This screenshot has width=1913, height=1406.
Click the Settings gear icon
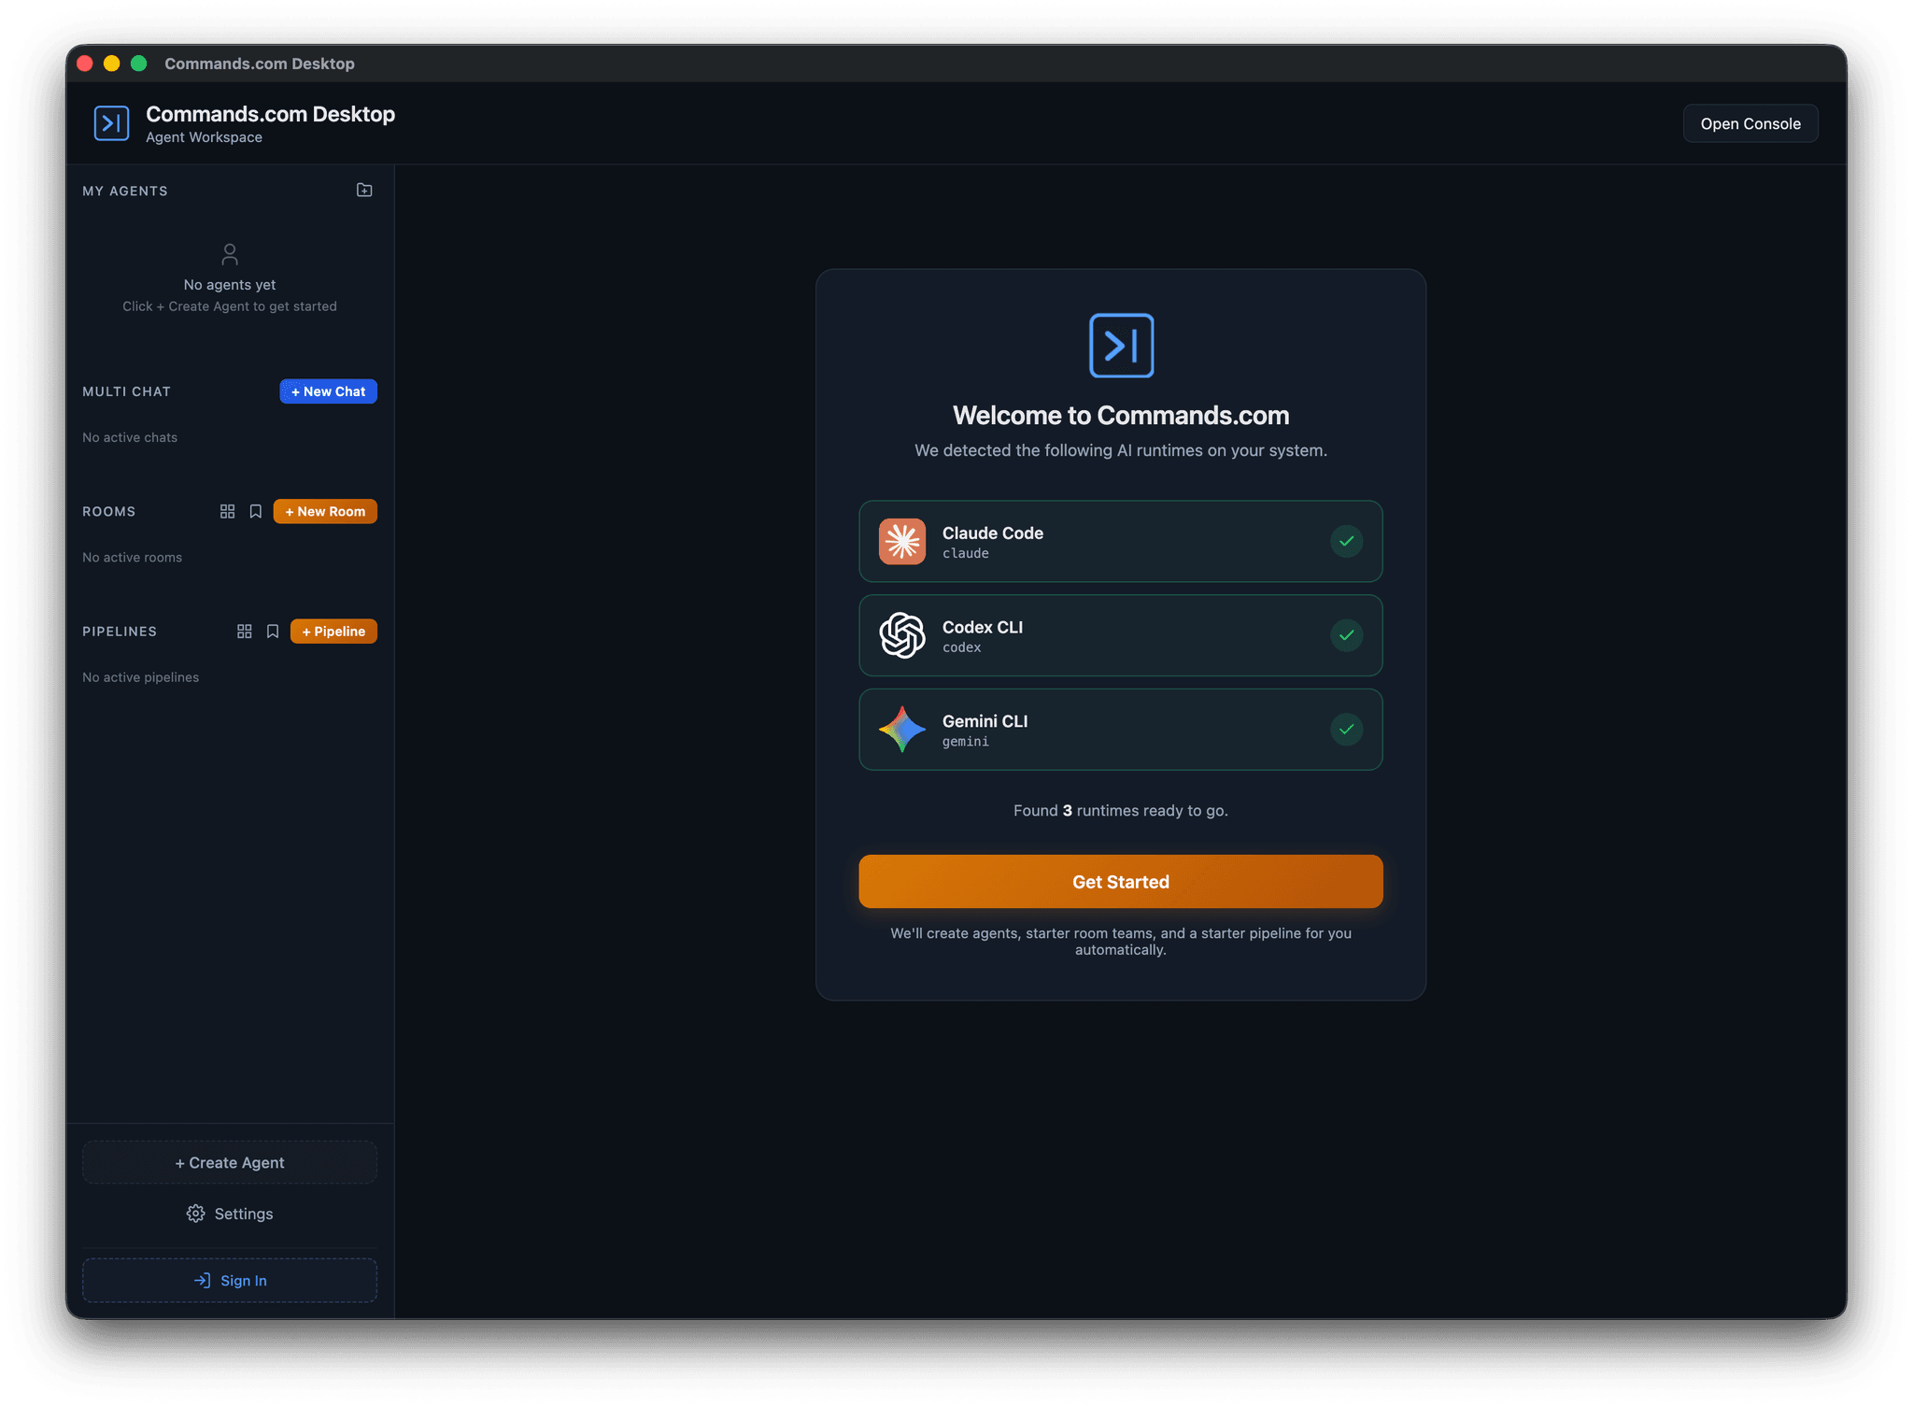(x=195, y=1214)
